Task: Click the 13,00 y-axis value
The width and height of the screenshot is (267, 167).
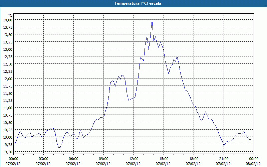Action: click(8, 49)
